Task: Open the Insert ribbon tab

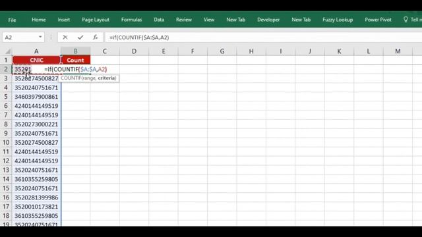Action: coord(63,20)
